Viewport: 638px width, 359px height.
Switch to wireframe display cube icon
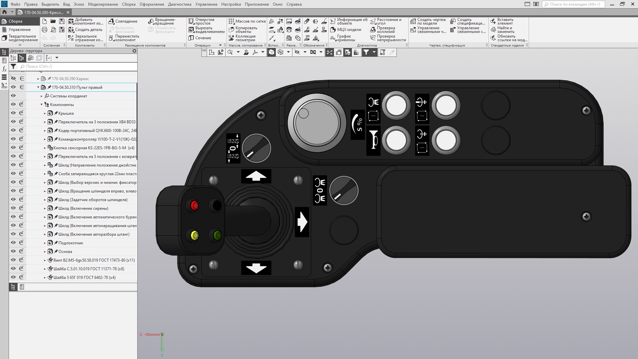pos(280,52)
